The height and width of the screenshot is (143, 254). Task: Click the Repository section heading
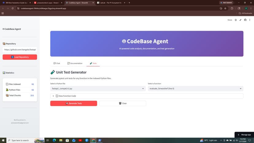point(10,44)
